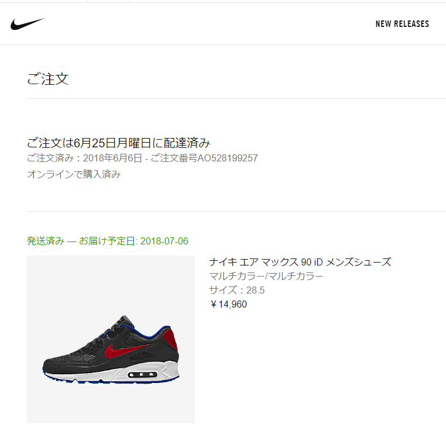Viewport: 446px width, 428px height.
Task: Click the red heel tab of the shoe
Action: tap(171, 339)
